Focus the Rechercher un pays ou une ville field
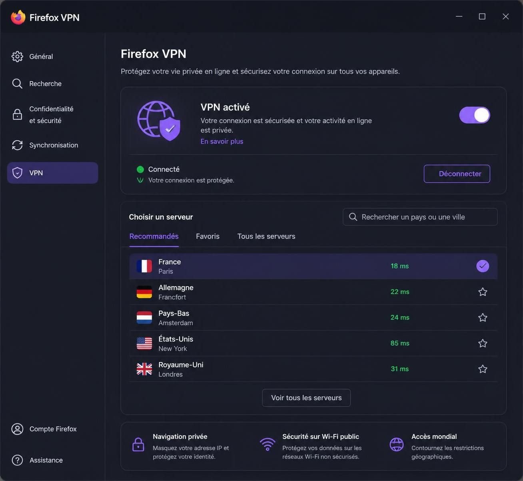The width and height of the screenshot is (523, 481). point(420,217)
